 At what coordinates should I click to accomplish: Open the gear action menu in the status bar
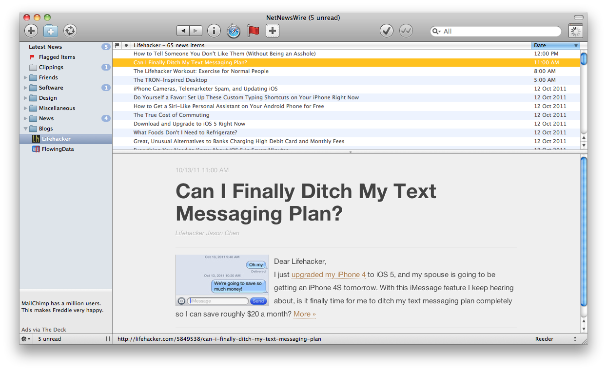pyautogui.click(x=26, y=339)
